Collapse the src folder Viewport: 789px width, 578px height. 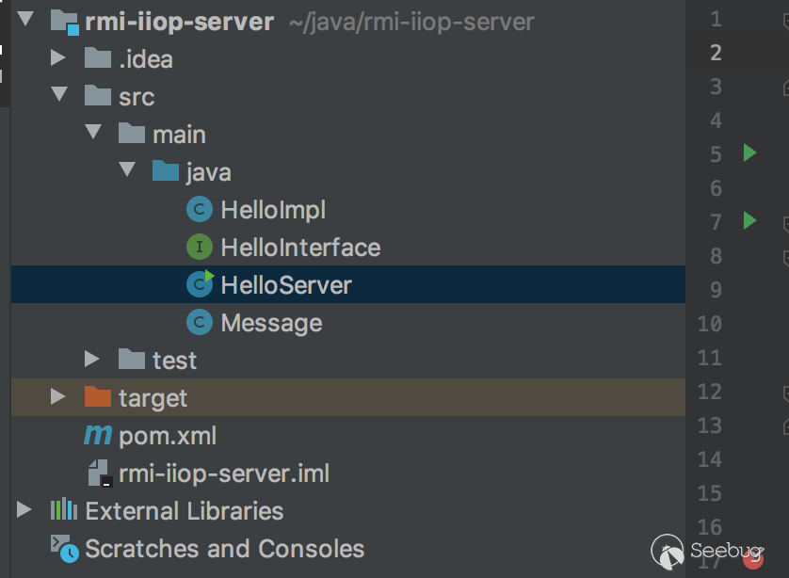coord(59,95)
